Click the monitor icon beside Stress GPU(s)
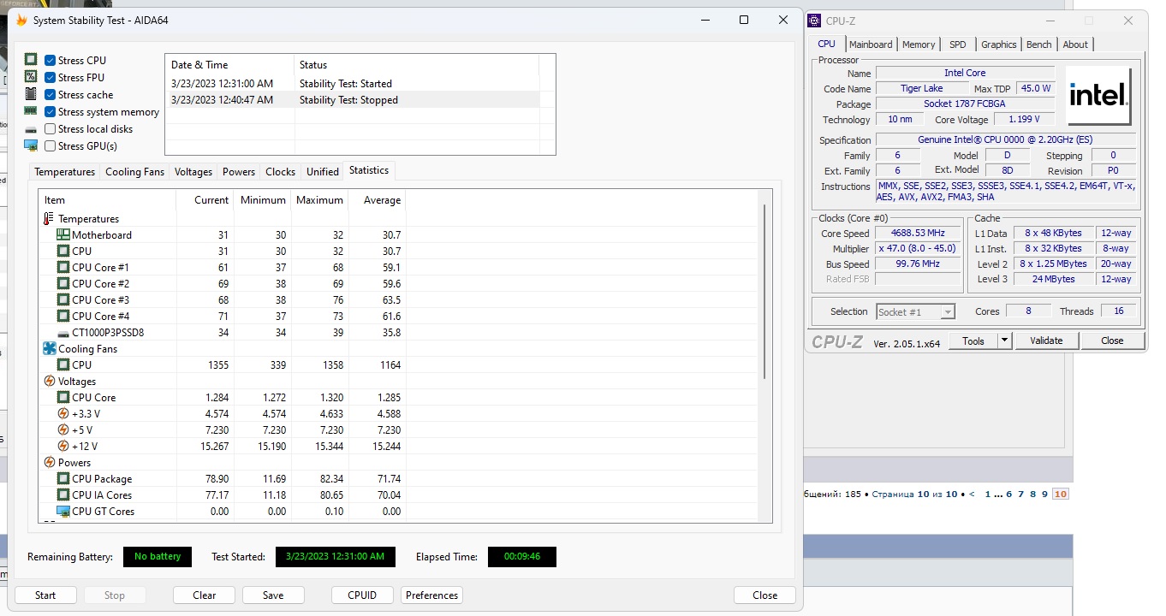 click(31, 145)
